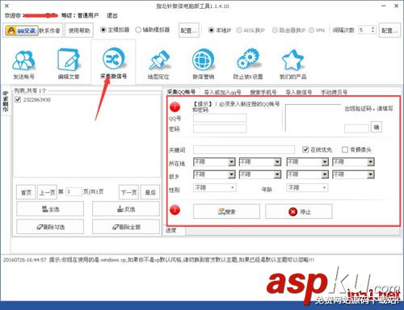Open the 发送帐号 module
404x310 pixels.
tap(23, 65)
